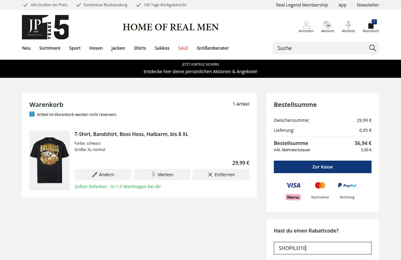Open the App link in top bar
The width and height of the screenshot is (401, 260).
342,5
